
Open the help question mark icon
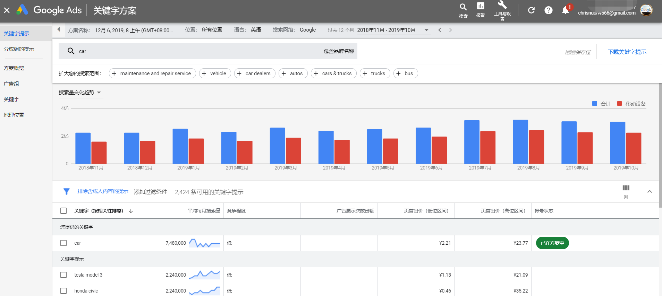(x=549, y=10)
